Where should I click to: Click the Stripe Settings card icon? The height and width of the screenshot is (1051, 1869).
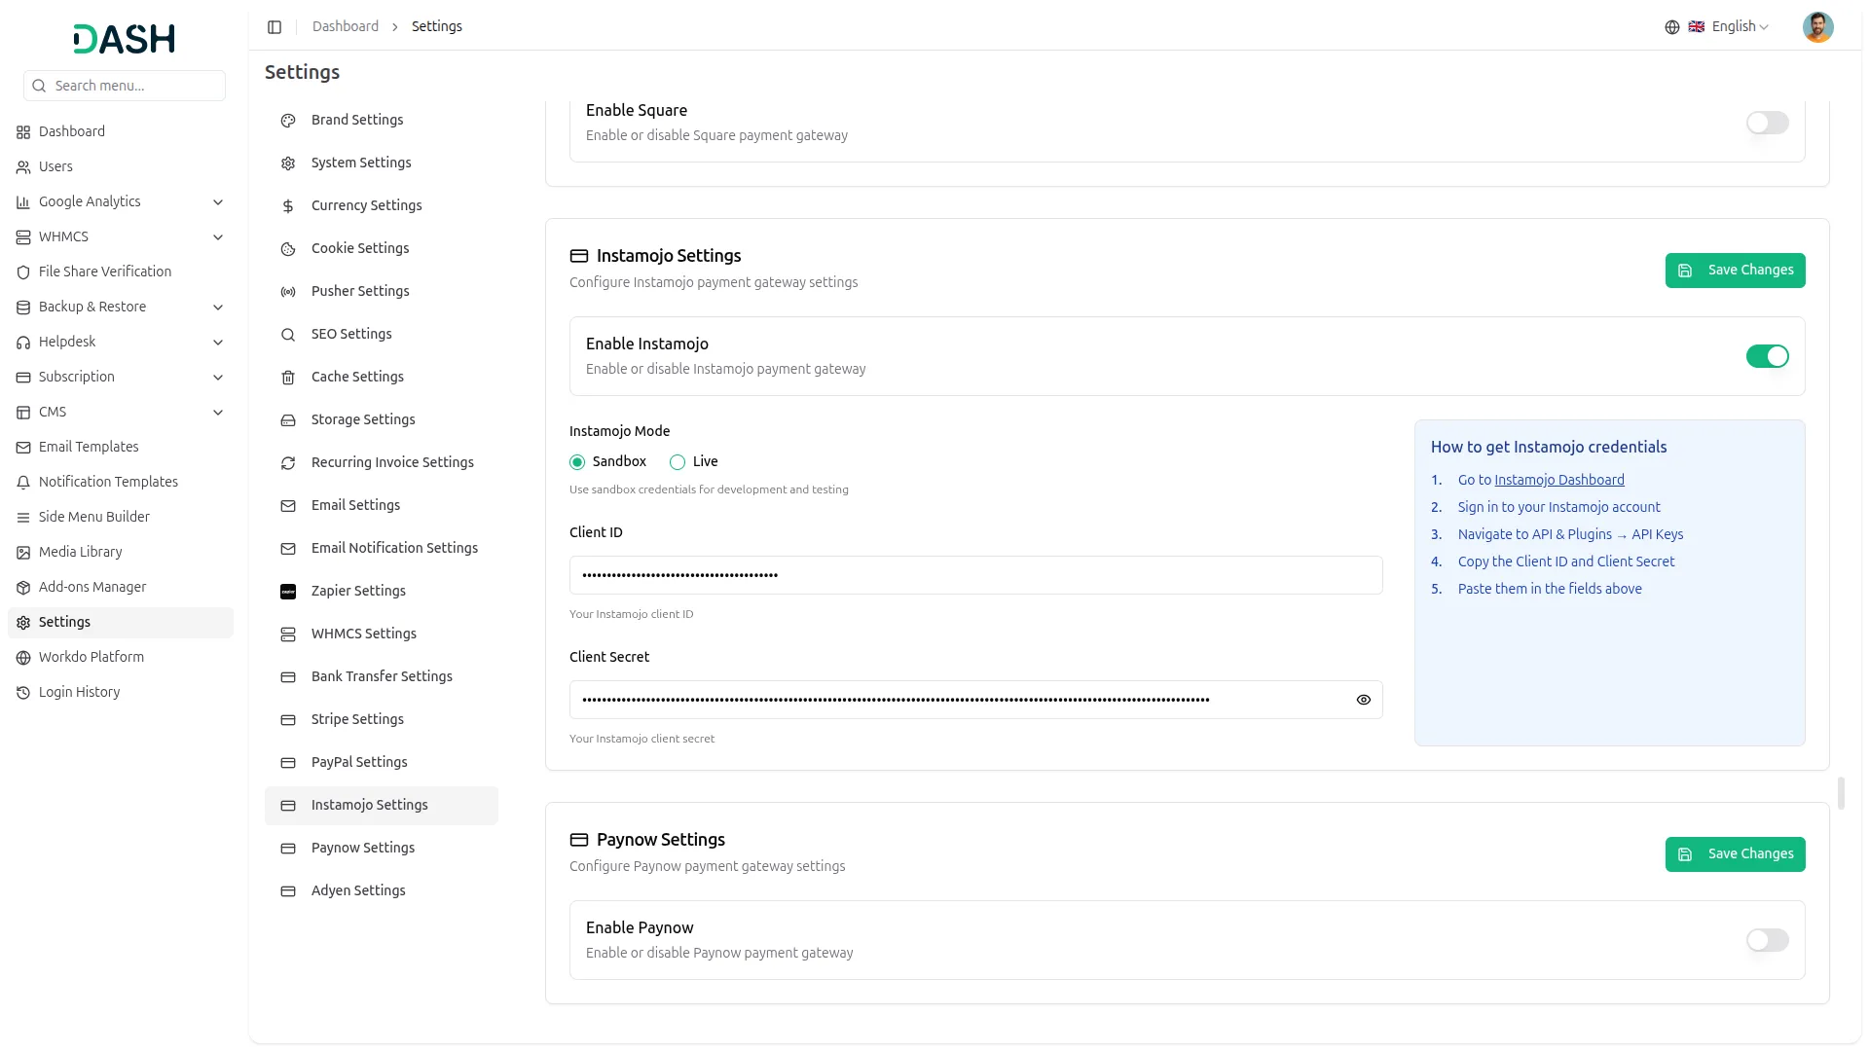coord(288,720)
